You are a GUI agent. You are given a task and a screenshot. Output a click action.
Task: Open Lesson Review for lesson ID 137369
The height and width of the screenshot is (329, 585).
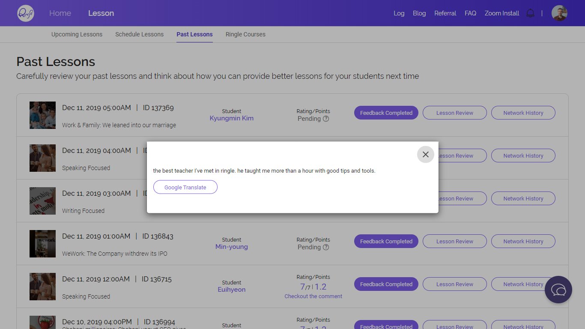(455, 113)
